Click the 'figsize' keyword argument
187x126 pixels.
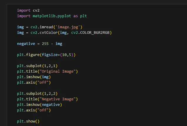50,55
